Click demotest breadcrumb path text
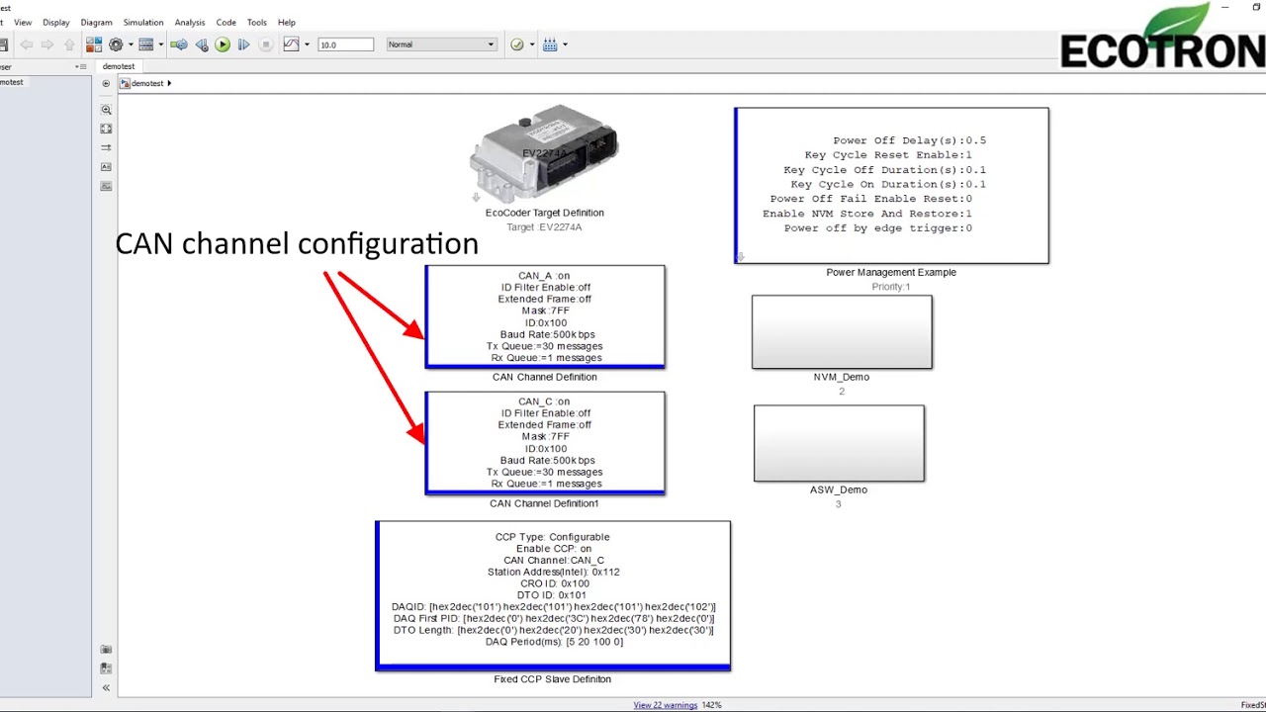 pyautogui.click(x=147, y=83)
